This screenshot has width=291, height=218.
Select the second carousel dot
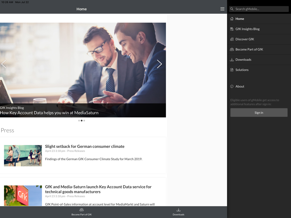click(x=82, y=121)
